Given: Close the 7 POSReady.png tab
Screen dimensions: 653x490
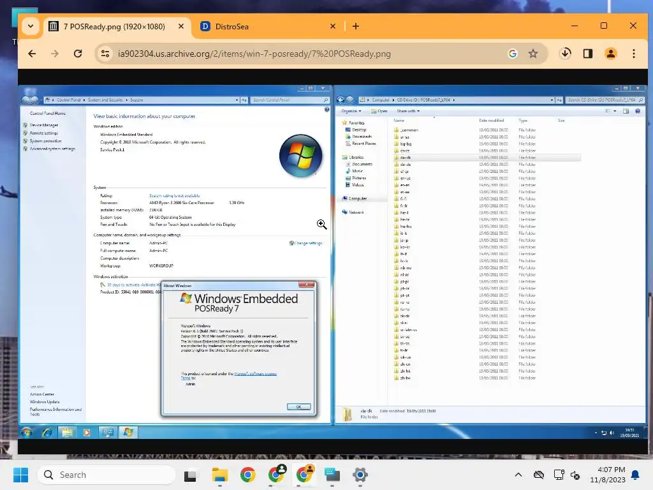Looking at the screenshot, I should pyautogui.click(x=181, y=26).
